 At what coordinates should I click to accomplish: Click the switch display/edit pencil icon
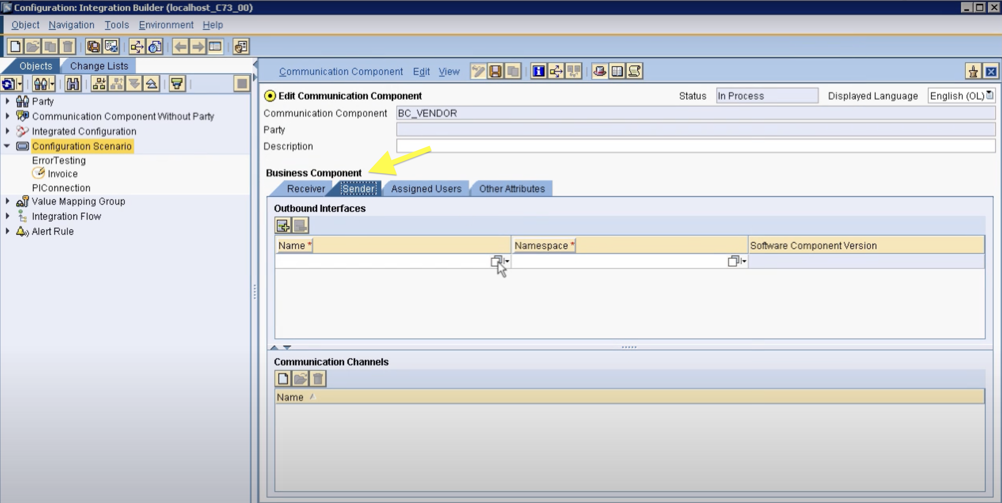click(x=478, y=71)
